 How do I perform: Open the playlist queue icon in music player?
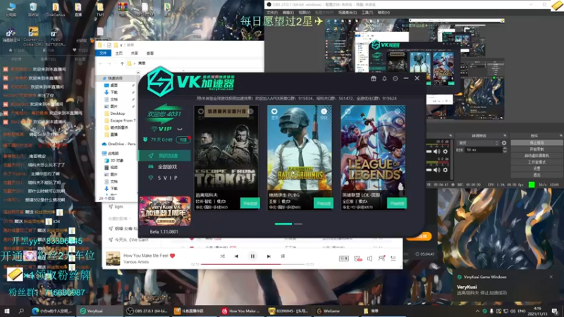click(x=393, y=259)
